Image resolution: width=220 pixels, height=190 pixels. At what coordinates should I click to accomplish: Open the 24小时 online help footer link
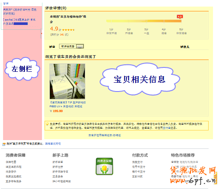pos(62,181)
